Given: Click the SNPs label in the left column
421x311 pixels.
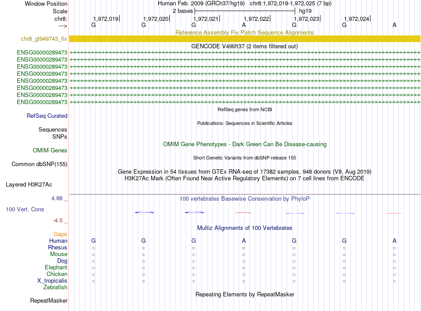Looking at the screenshot, I should point(60,136).
